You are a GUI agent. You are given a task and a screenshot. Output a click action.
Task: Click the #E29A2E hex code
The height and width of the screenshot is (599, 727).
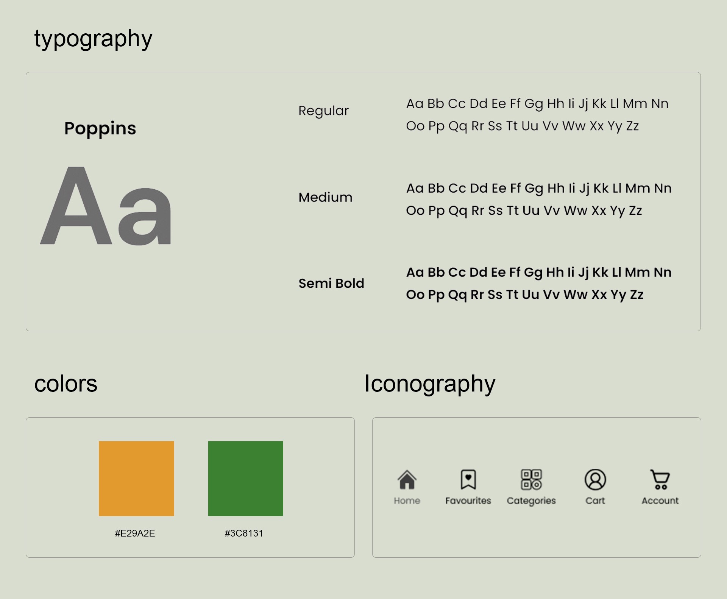[135, 533]
